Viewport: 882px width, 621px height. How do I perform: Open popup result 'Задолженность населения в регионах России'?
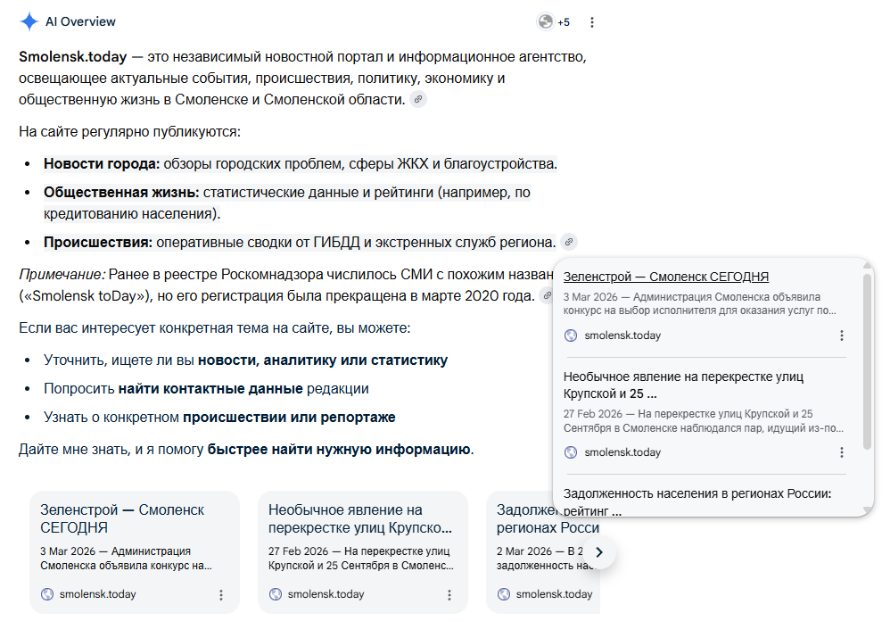click(697, 501)
